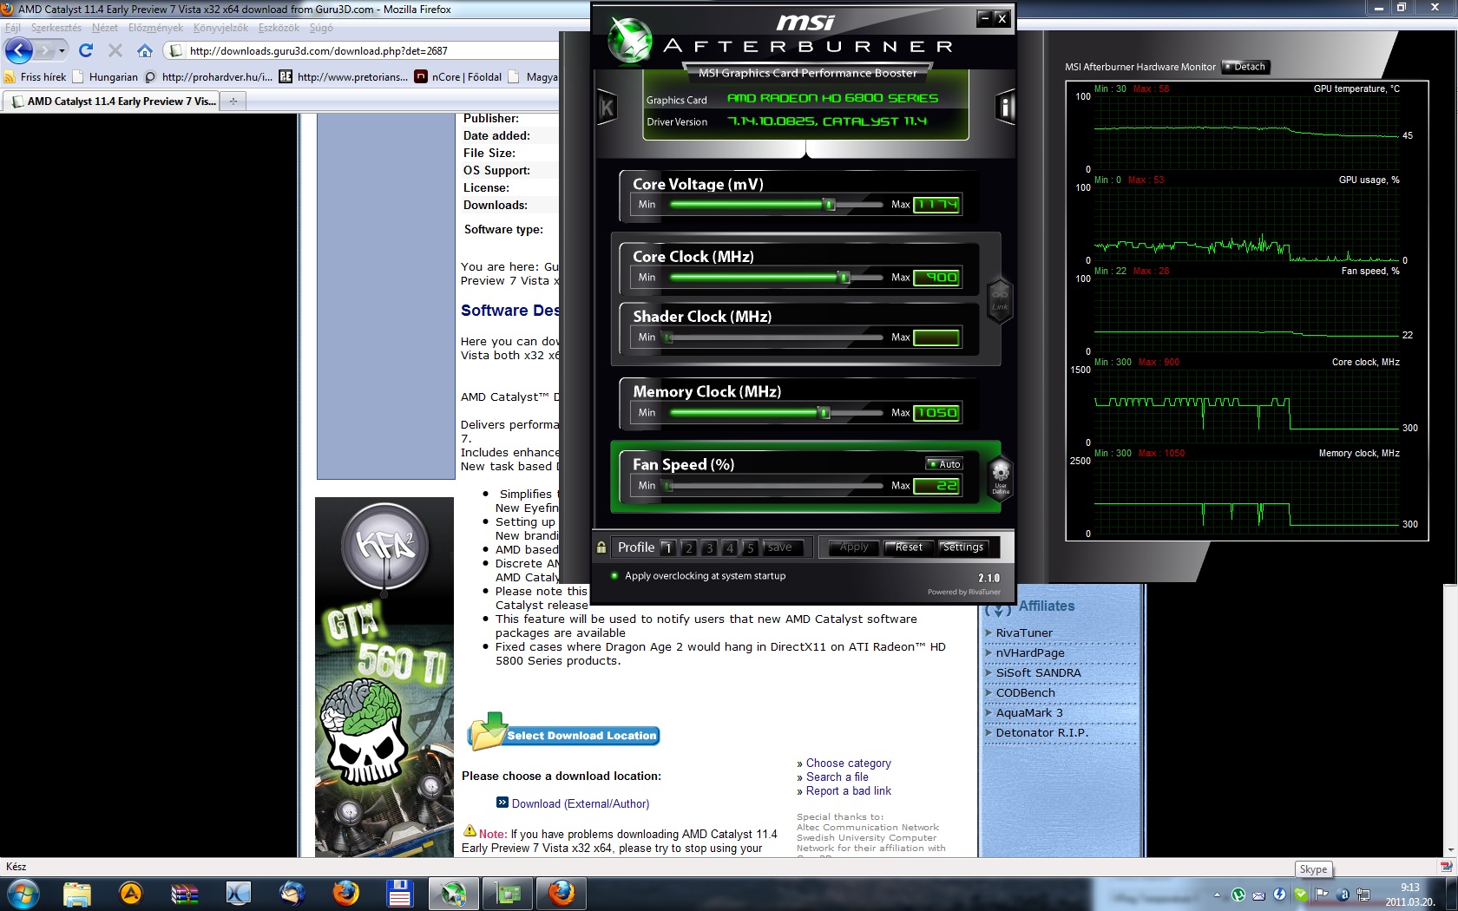Select profile slot 3
Viewport: 1458px width, 911px height.
709,547
